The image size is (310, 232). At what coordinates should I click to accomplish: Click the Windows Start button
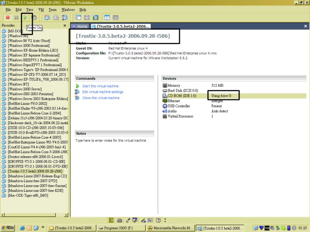pyautogui.click(x=8, y=228)
